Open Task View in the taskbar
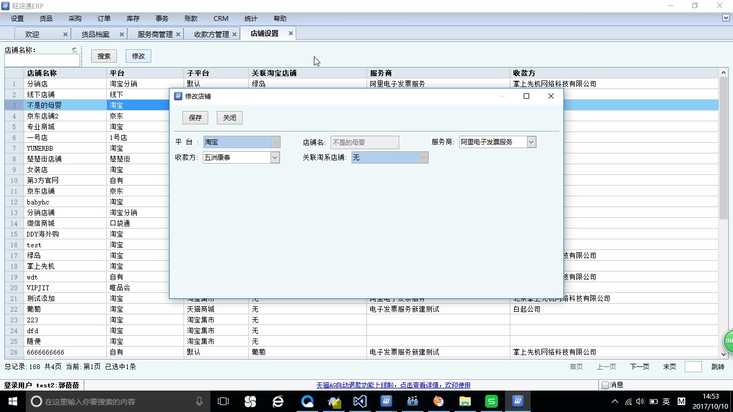The image size is (733, 412). pos(223,401)
